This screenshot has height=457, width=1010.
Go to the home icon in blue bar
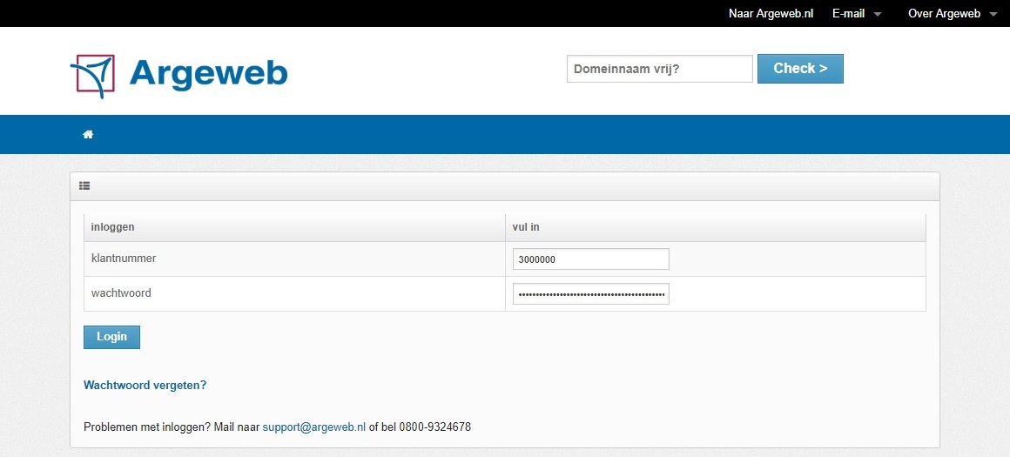[x=88, y=135]
